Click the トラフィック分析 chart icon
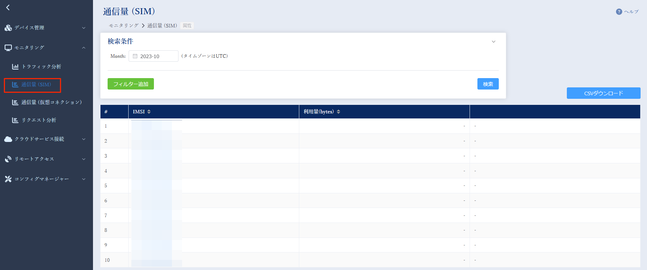This screenshot has width=647, height=270. 15,67
